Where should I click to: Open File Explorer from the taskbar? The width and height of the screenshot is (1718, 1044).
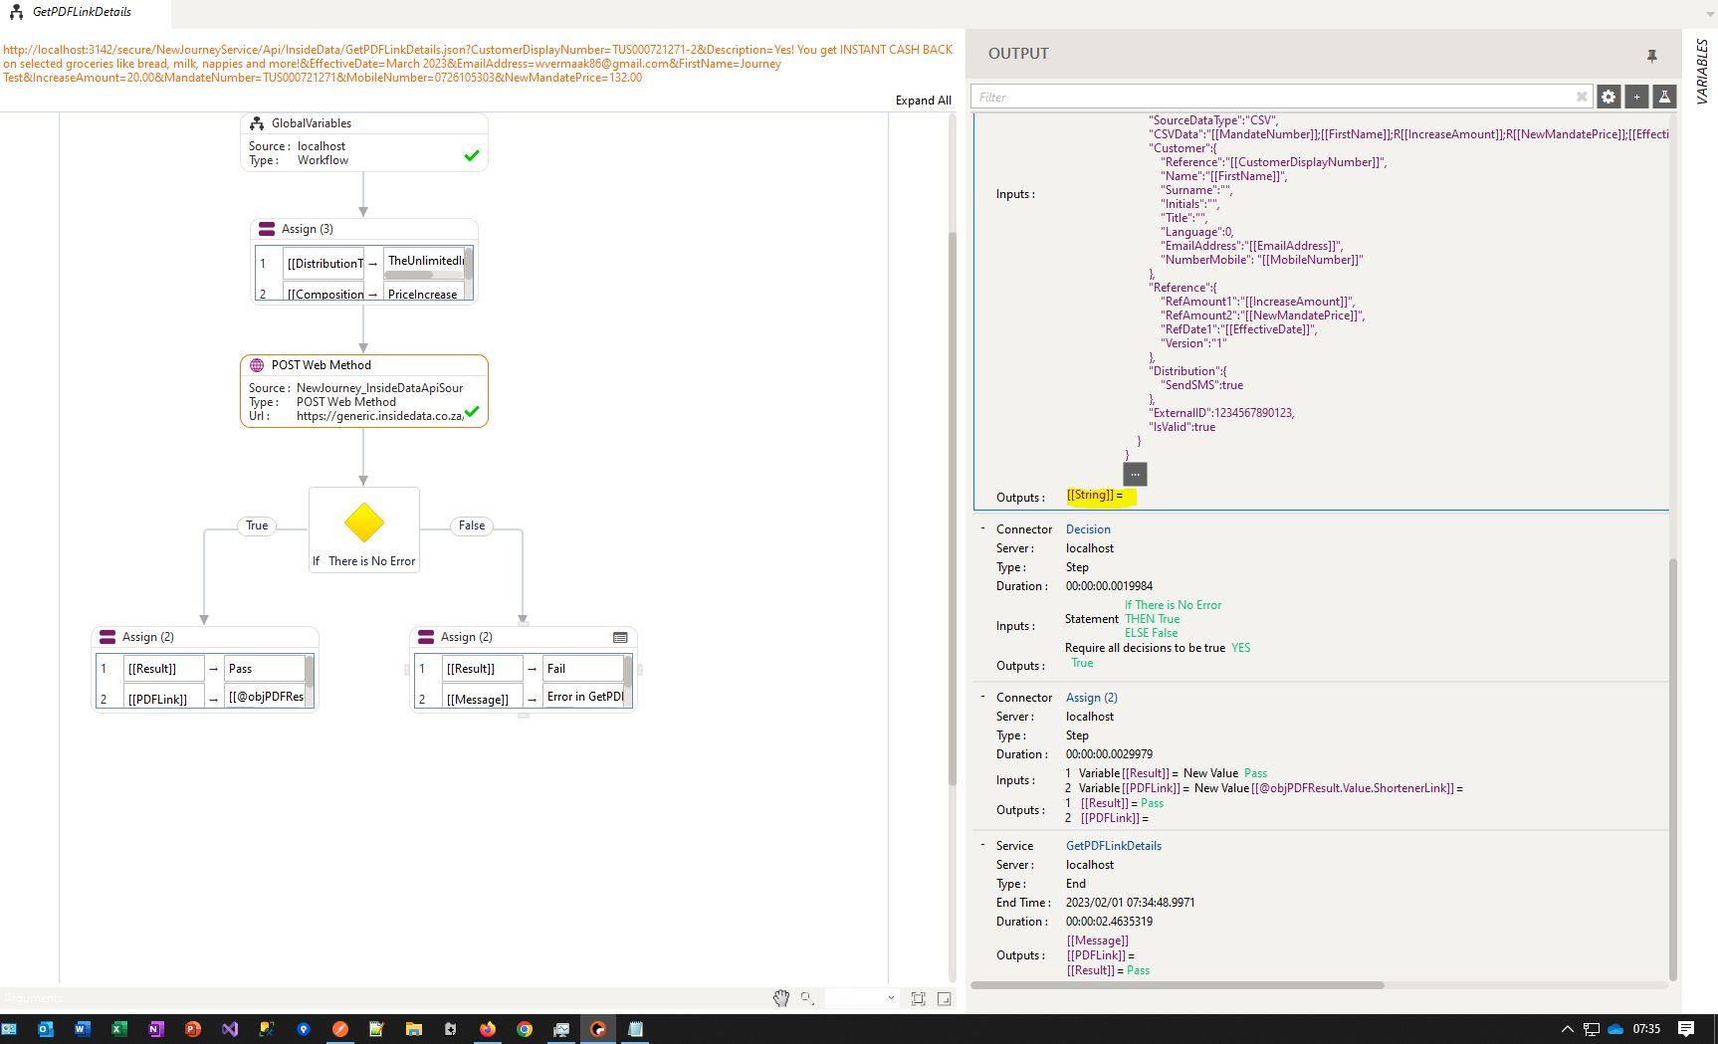click(x=413, y=1029)
